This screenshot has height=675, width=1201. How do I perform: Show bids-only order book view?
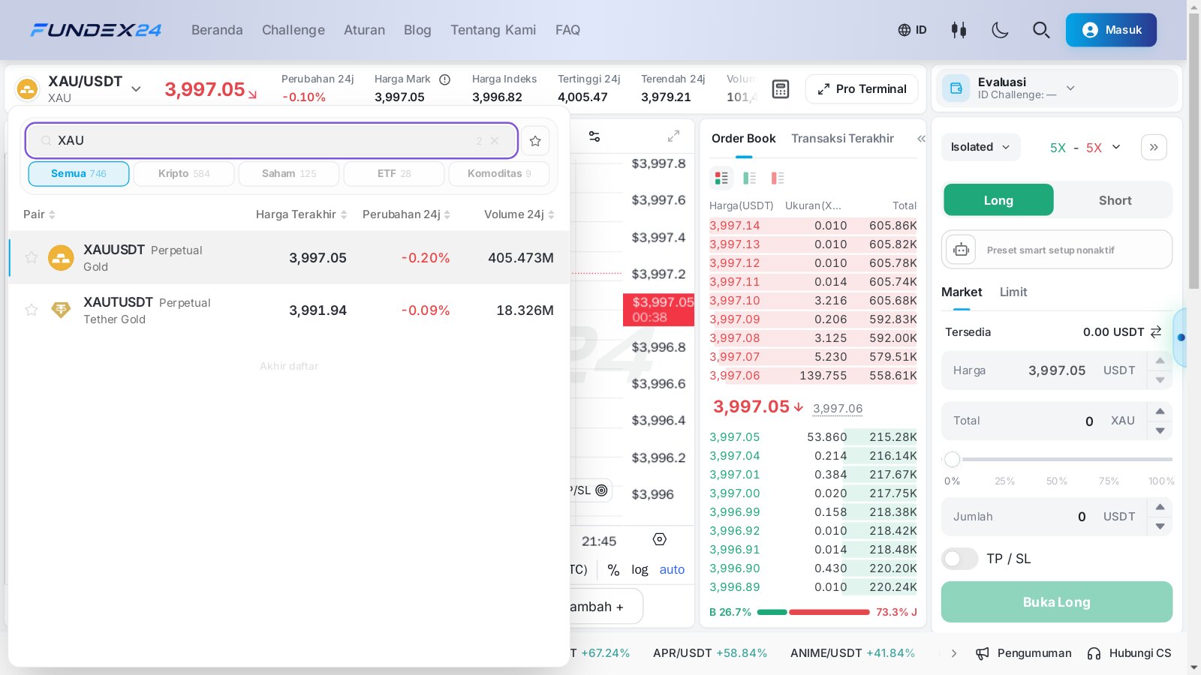[749, 178]
